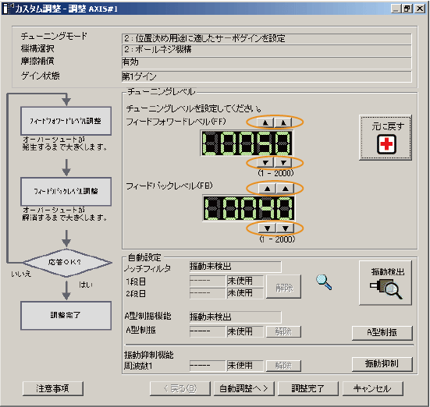The height and width of the screenshot is (407, 430).
Task: Close the カスタム調整 window
Action: point(420,9)
